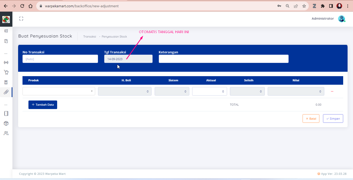This screenshot has height=180, width=353.
Task: Open the saved password key icon
Action: point(279,6)
